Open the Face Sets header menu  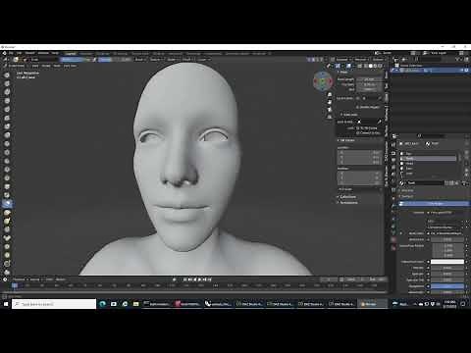click(x=70, y=66)
